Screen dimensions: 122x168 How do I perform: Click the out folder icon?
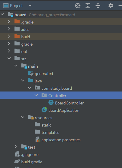coord(17,51)
